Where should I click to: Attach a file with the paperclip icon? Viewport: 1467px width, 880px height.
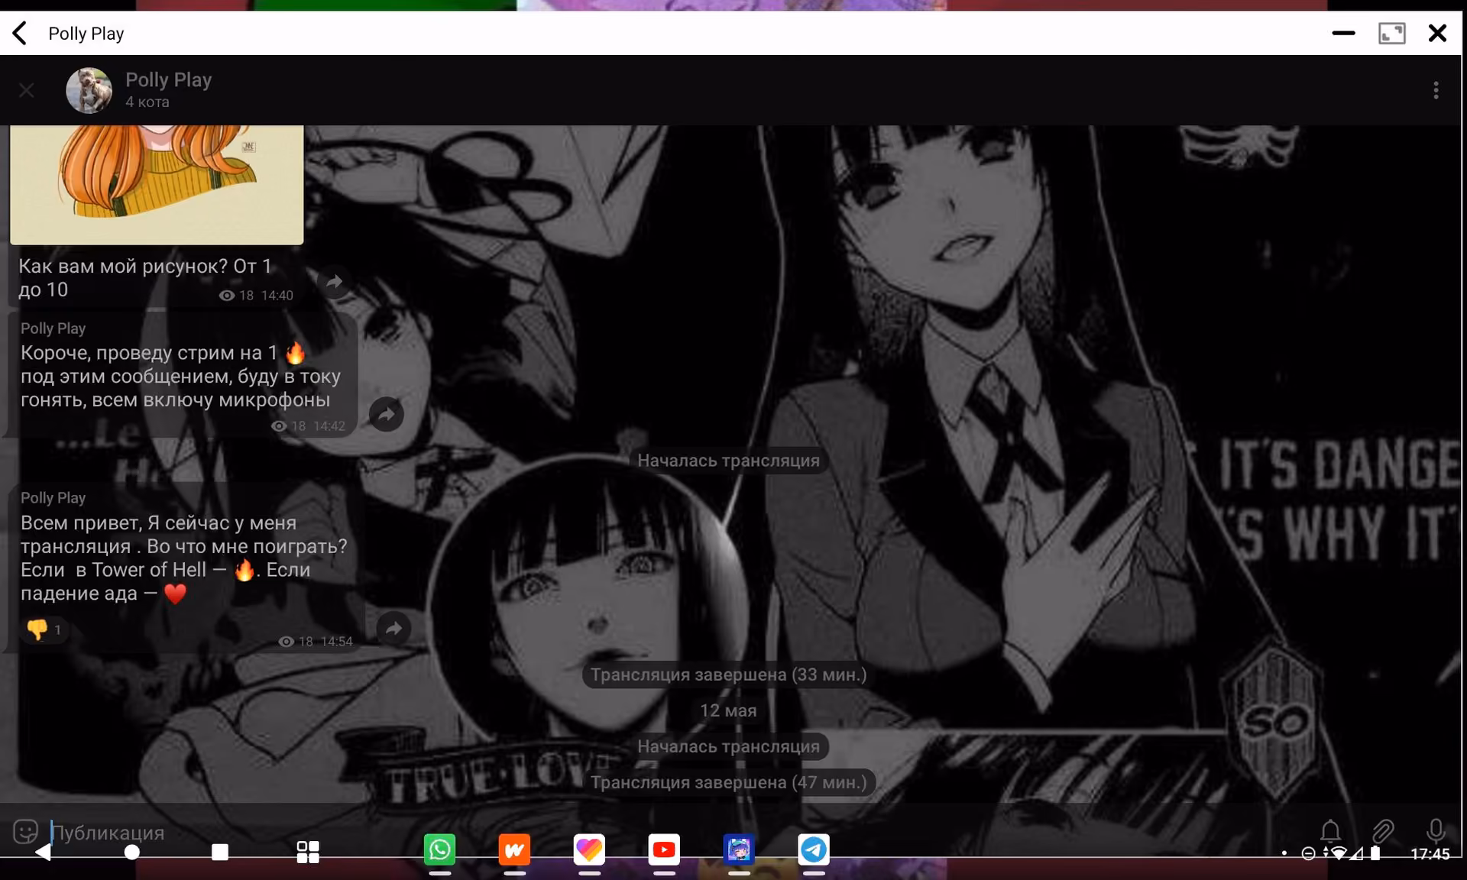(x=1383, y=830)
